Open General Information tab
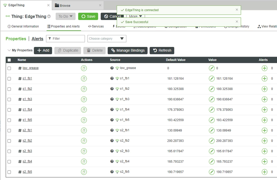Viewport: 277px width, 180px height. coord(23,26)
